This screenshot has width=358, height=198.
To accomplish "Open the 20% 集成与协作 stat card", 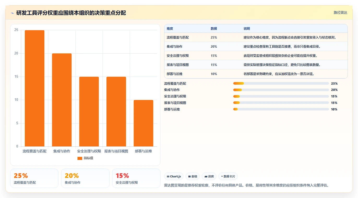I will coord(85,178).
